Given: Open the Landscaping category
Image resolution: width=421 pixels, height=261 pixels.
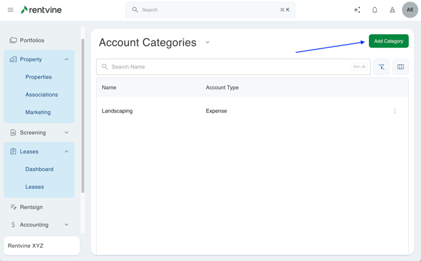Looking at the screenshot, I should pos(117,111).
